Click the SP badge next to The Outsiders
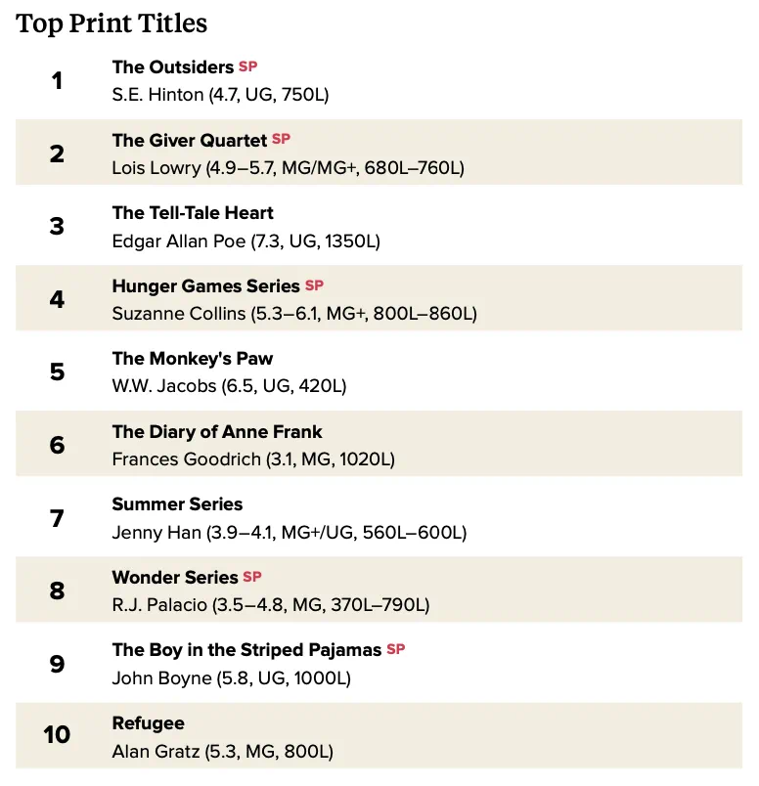This screenshot has height=786, width=759. [x=247, y=66]
